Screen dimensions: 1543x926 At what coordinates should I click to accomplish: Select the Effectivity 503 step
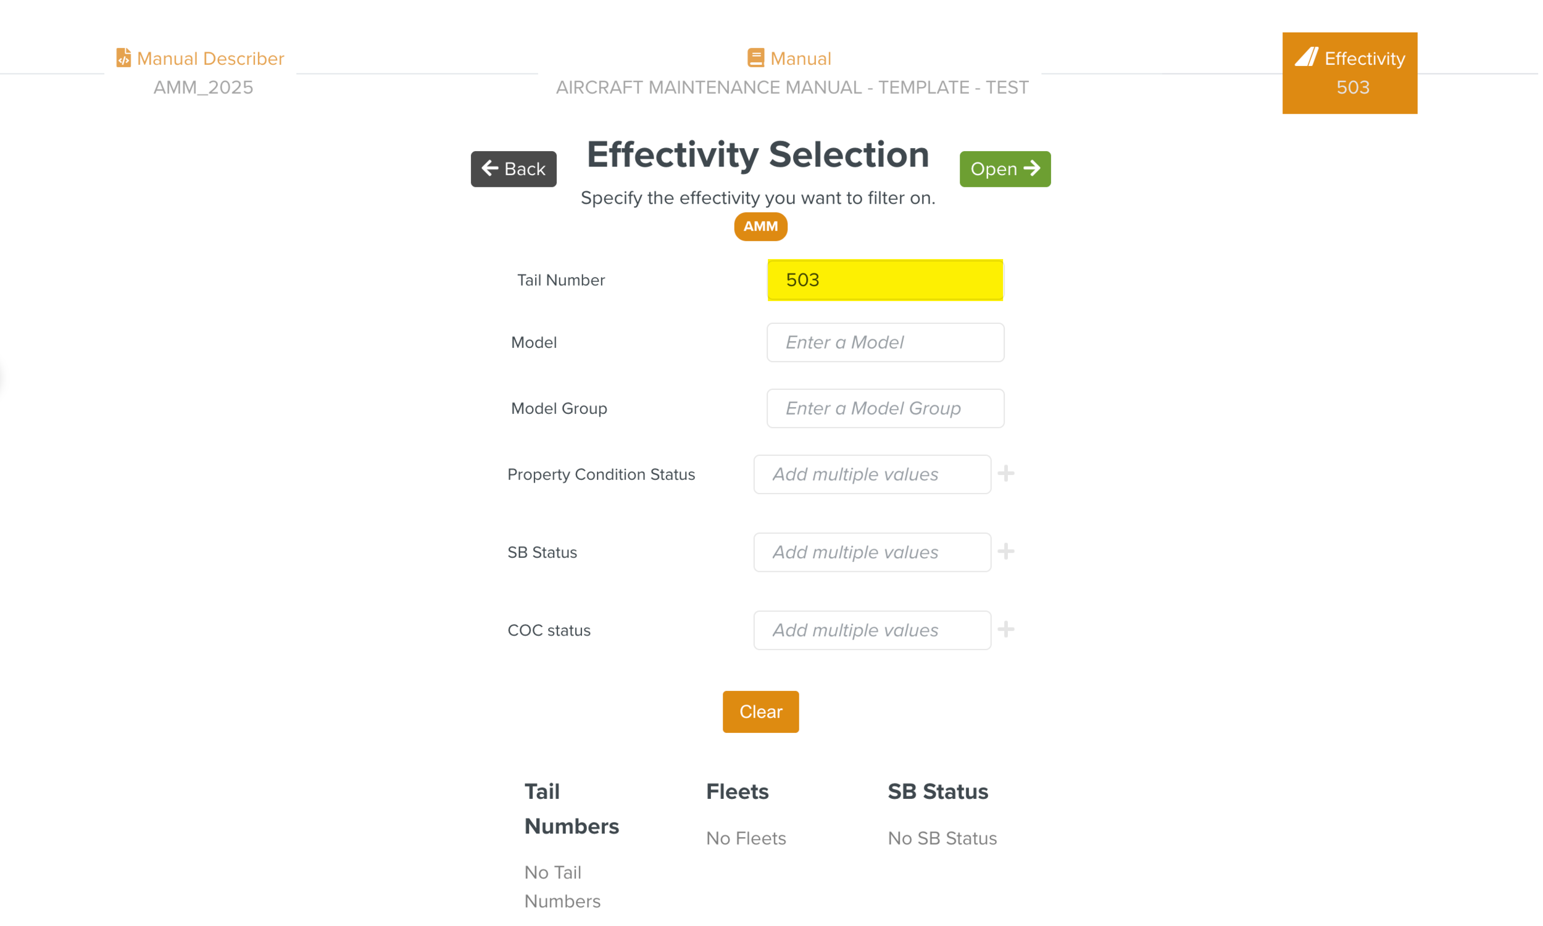[x=1349, y=73]
